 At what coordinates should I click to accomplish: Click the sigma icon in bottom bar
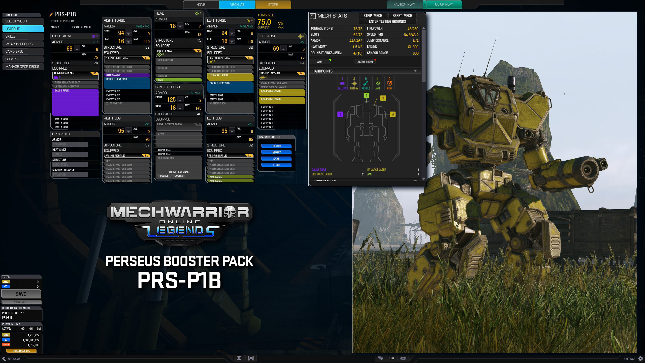tap(239, 358)
